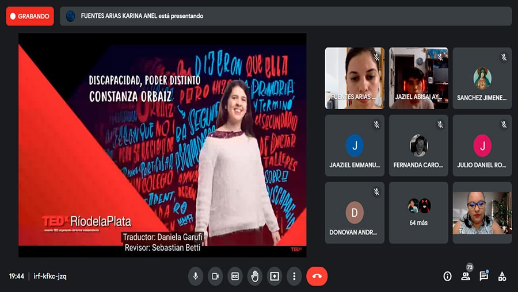The image size is (518, 292).
Task: Leave the call with red hang-up button
Action: pyautogui.click(x=317, y=276)
